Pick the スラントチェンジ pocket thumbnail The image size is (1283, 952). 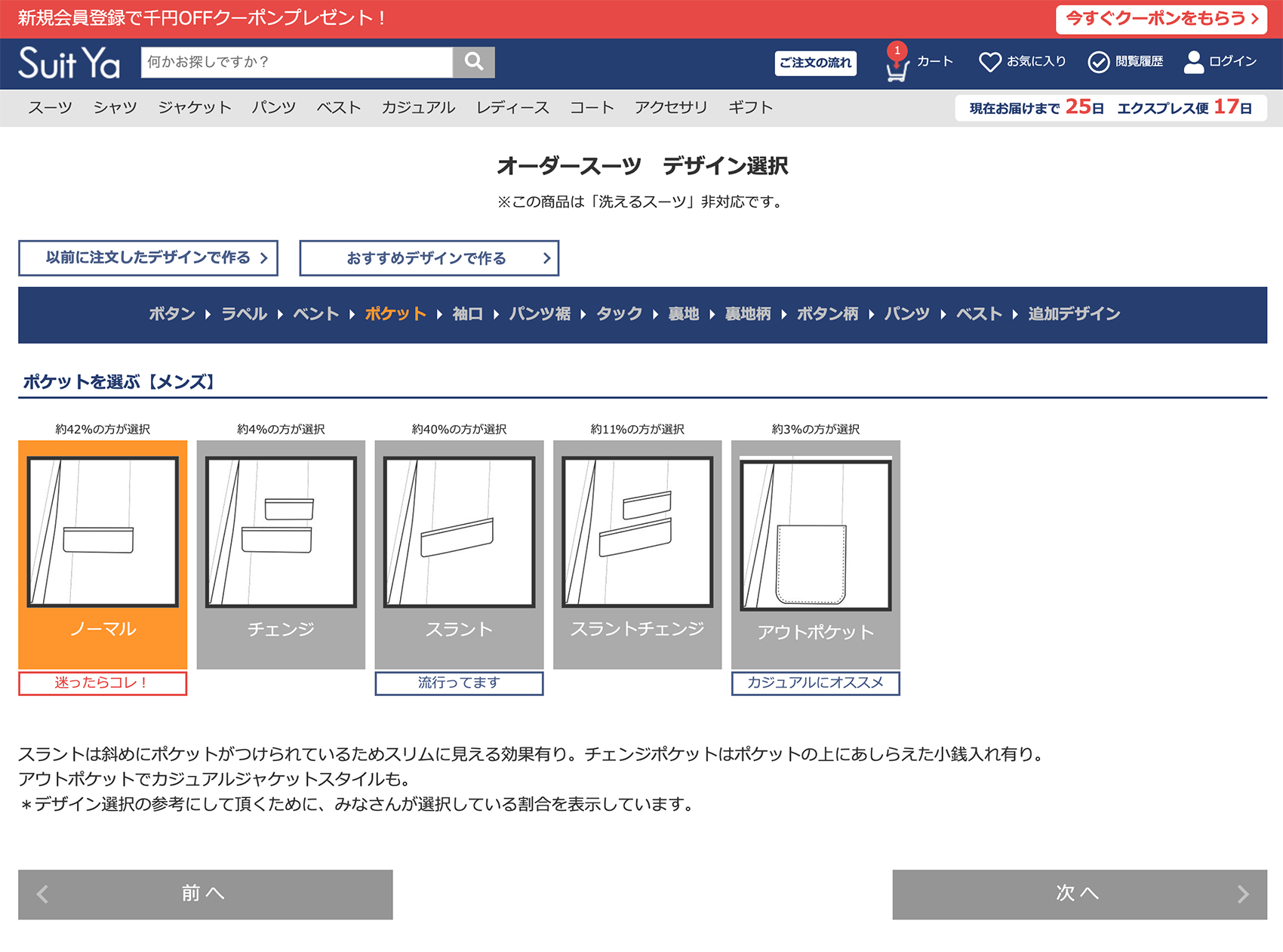(637, 553)
